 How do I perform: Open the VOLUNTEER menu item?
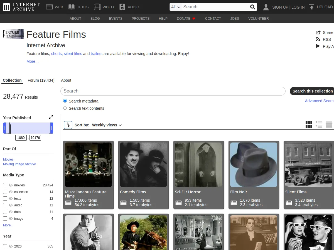tap(259, 19)
